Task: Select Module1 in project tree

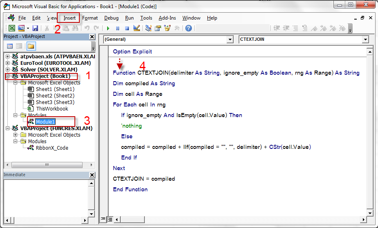Action: [x=45, y=122]
